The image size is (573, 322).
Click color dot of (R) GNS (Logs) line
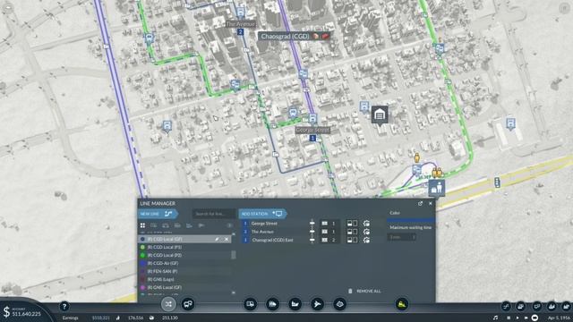[x=142, y=279]
